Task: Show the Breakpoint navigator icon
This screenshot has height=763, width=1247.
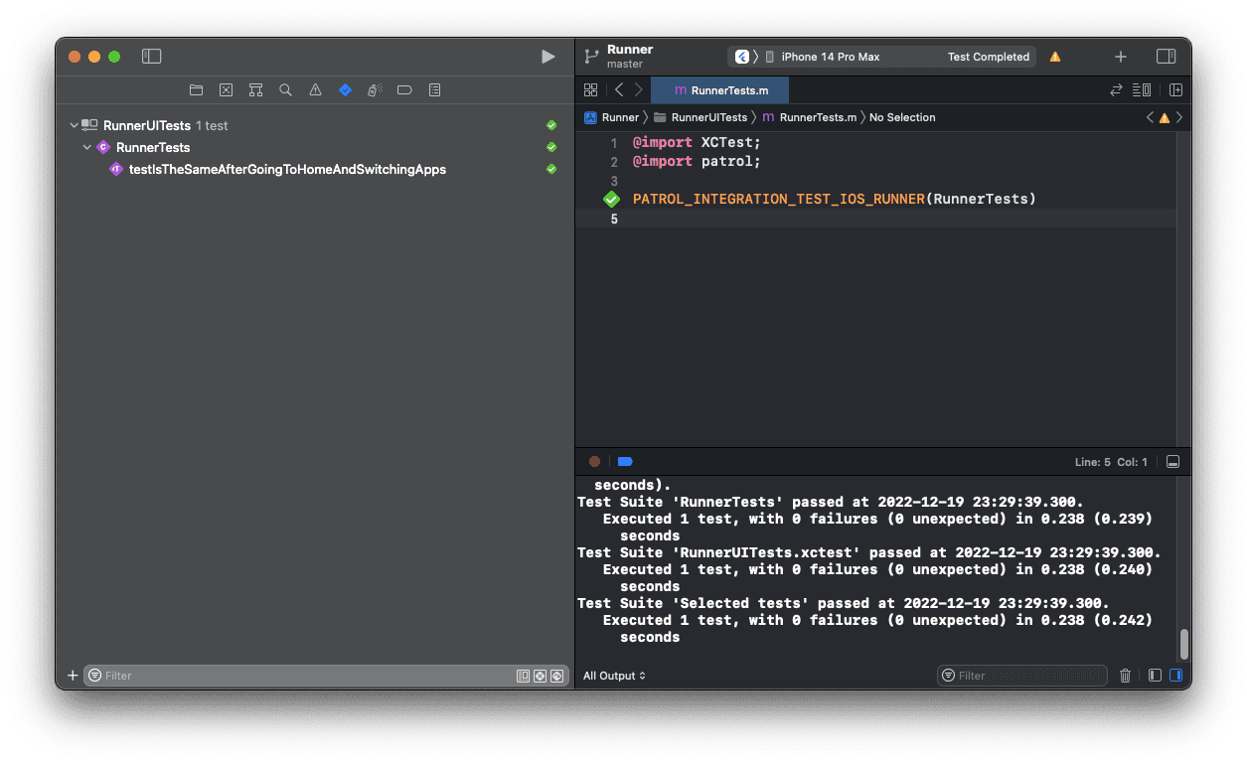Action: (404, 89)
